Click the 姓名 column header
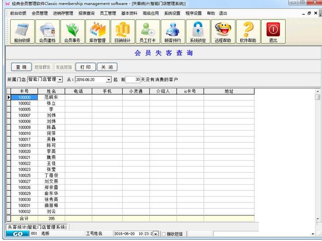The height and width of the screenshot is (241, 322). click(51, 91)
